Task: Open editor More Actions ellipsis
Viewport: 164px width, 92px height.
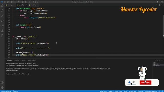Action: pos(162,5)
